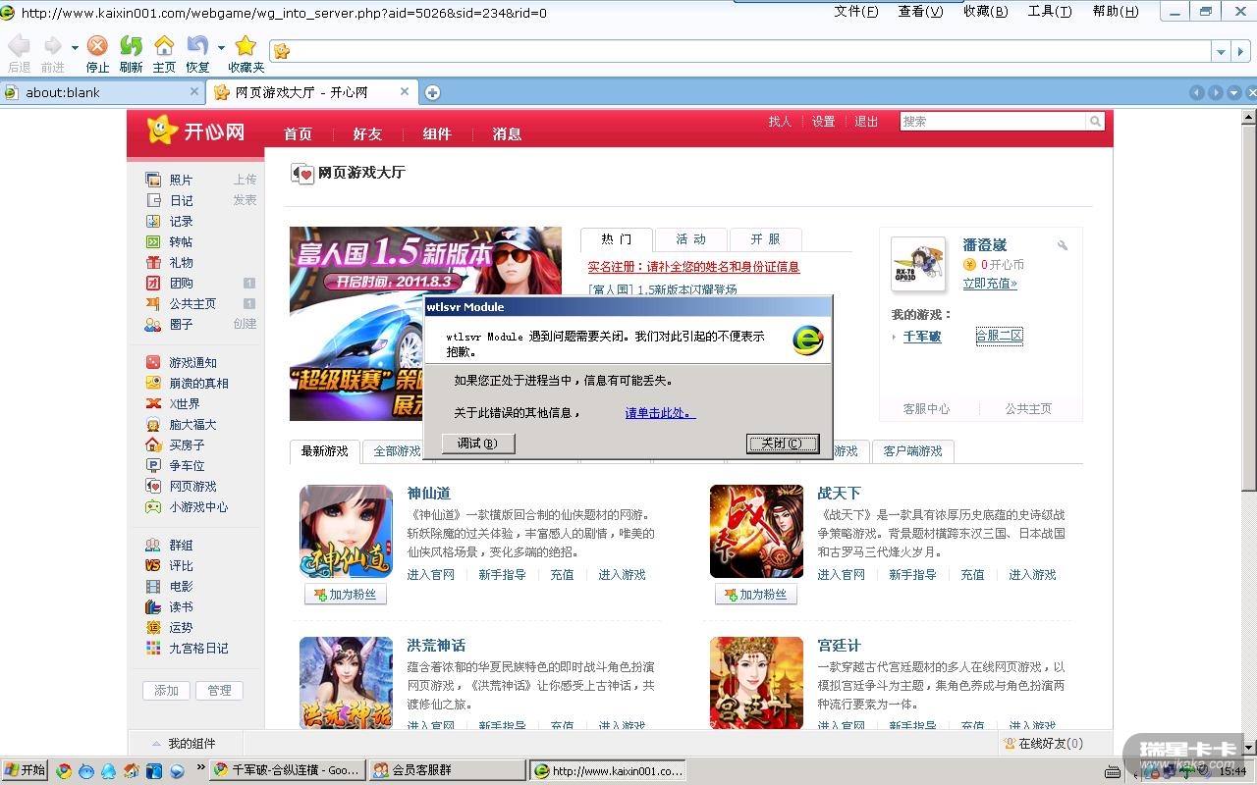The width and height of the screenshot is (1257, 785).
Task: Click the 战天下 game thumbnail
Action: click(x=756, y=532)
